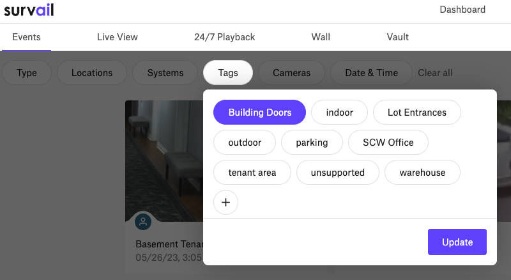This screenshot has width=511, height=280.
Task: Click the person detection icon on thumbnail
Action: tap(143, 222)
